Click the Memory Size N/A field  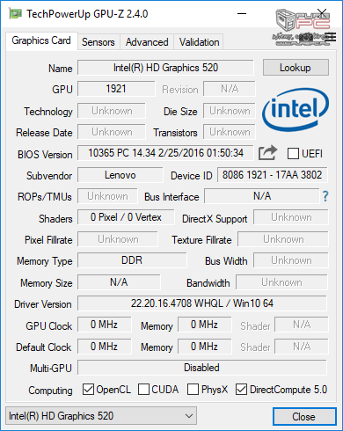119,282
